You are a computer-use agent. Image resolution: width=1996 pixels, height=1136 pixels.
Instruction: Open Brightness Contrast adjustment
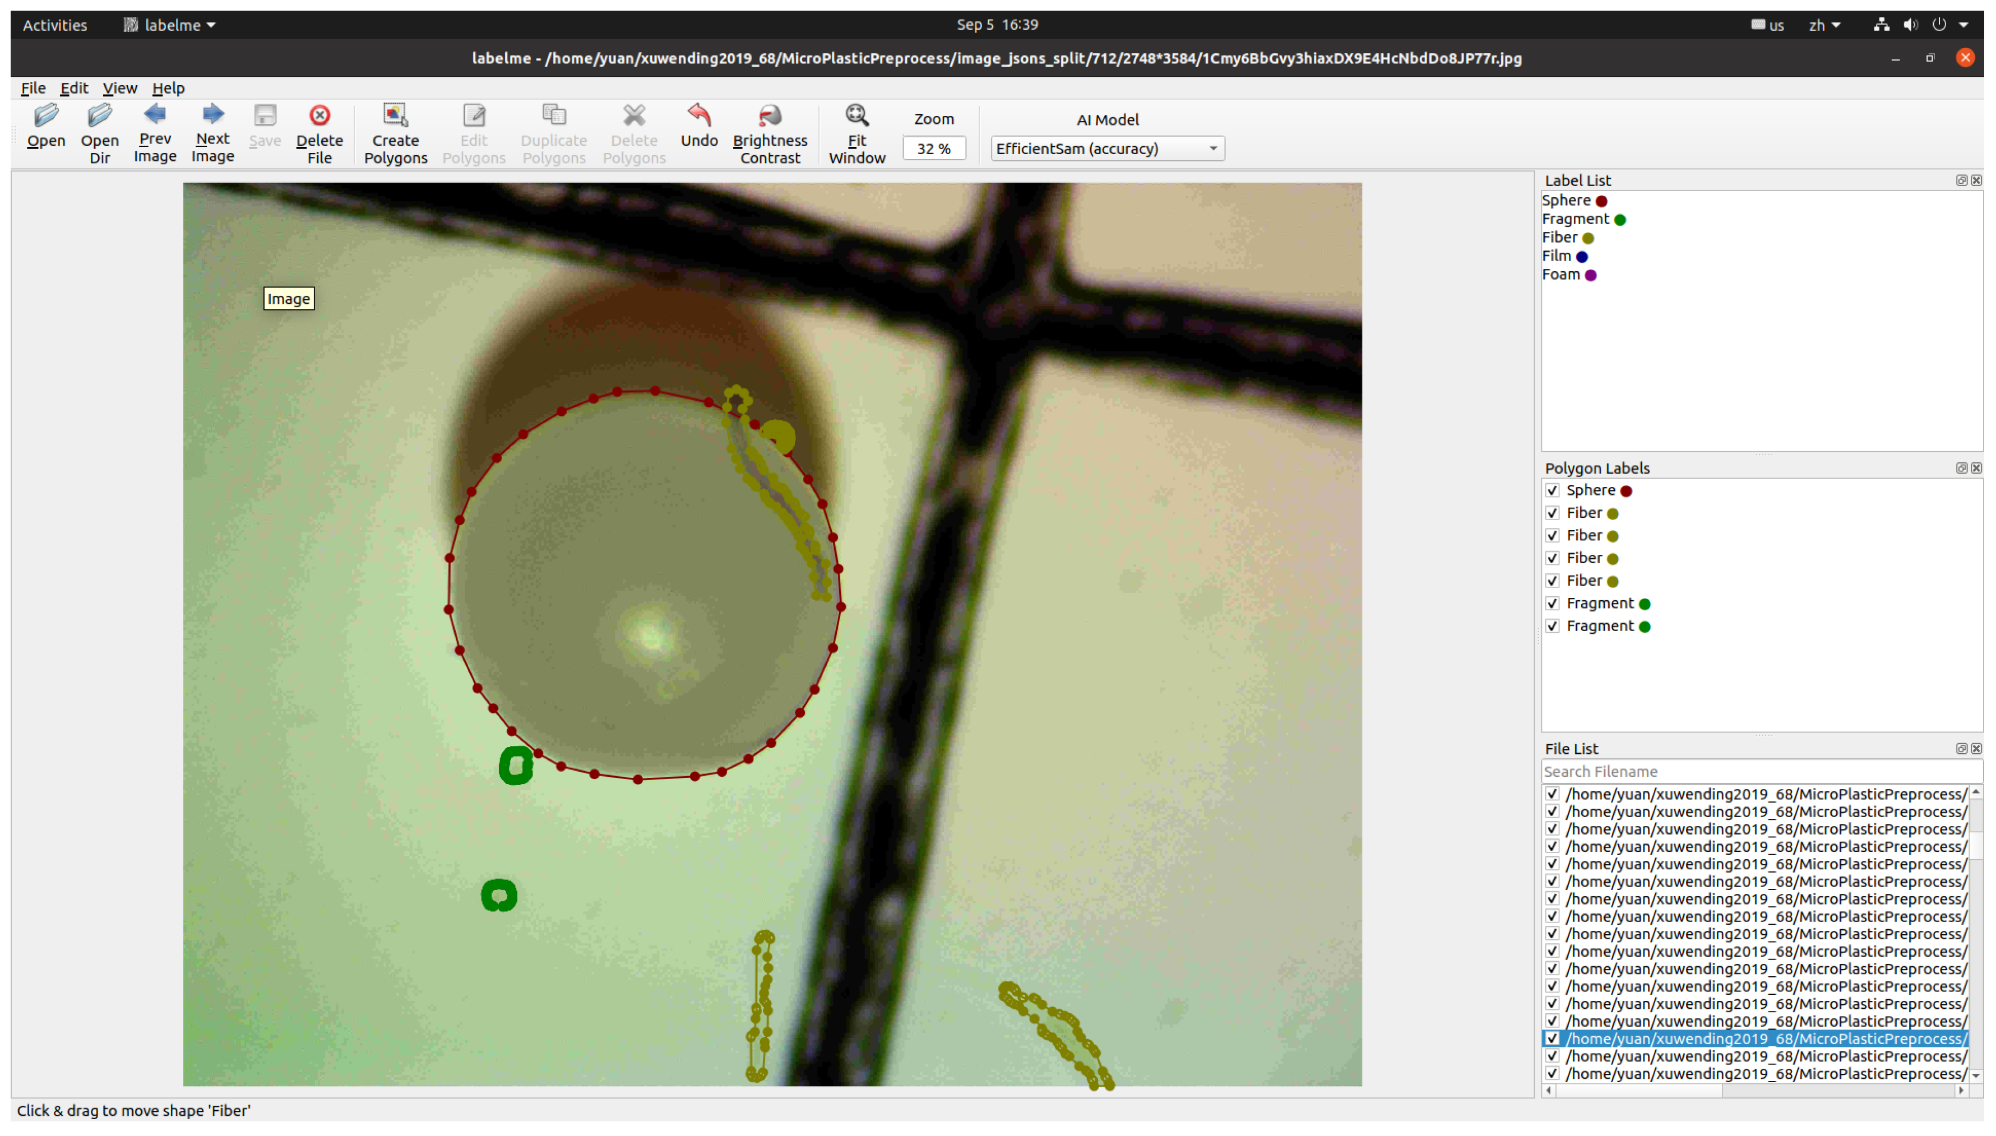click(x=770, y=116)
